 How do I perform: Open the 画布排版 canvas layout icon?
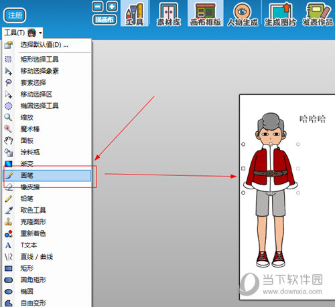[206, 13]
